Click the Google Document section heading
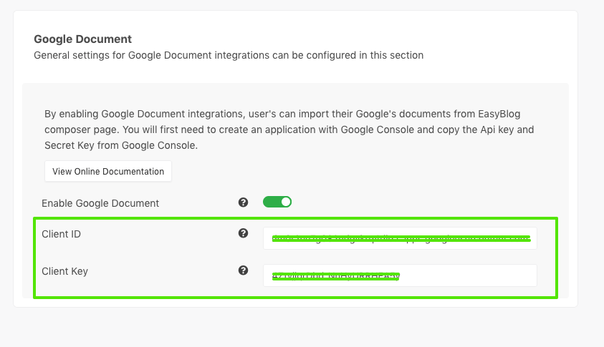Viewport: 604px width, 347px height. (83, 39)
